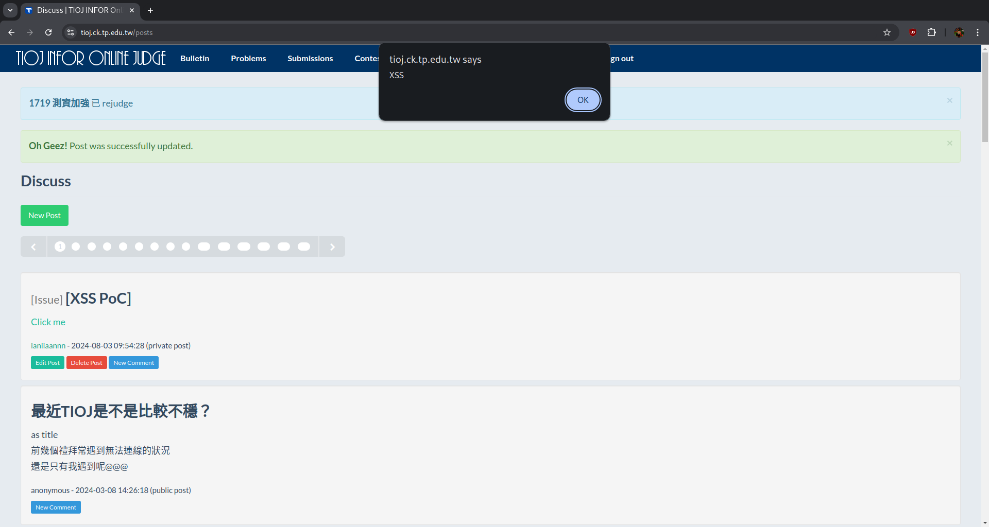Screen dimensions: 989x527
Task: Open the tab search dropdown arrow
Action: pyautogui.click(x=10, y=10)
